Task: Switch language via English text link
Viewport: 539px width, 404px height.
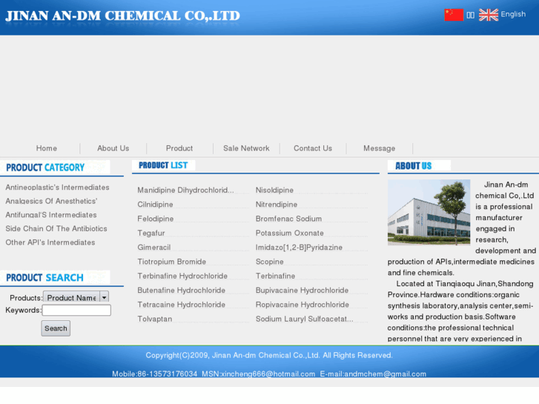Action: 513,14
